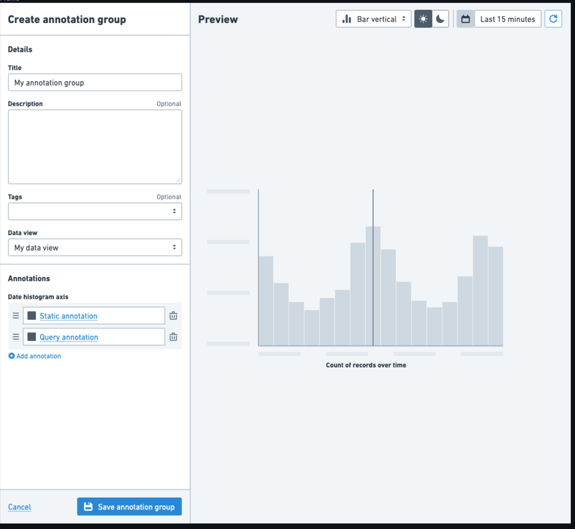Cancel creating the annotation group
This screenshot has height=529, width=575.
coord(19,507)
